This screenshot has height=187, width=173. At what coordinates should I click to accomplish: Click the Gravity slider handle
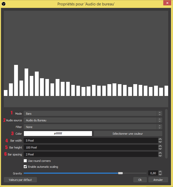(120, 173)
